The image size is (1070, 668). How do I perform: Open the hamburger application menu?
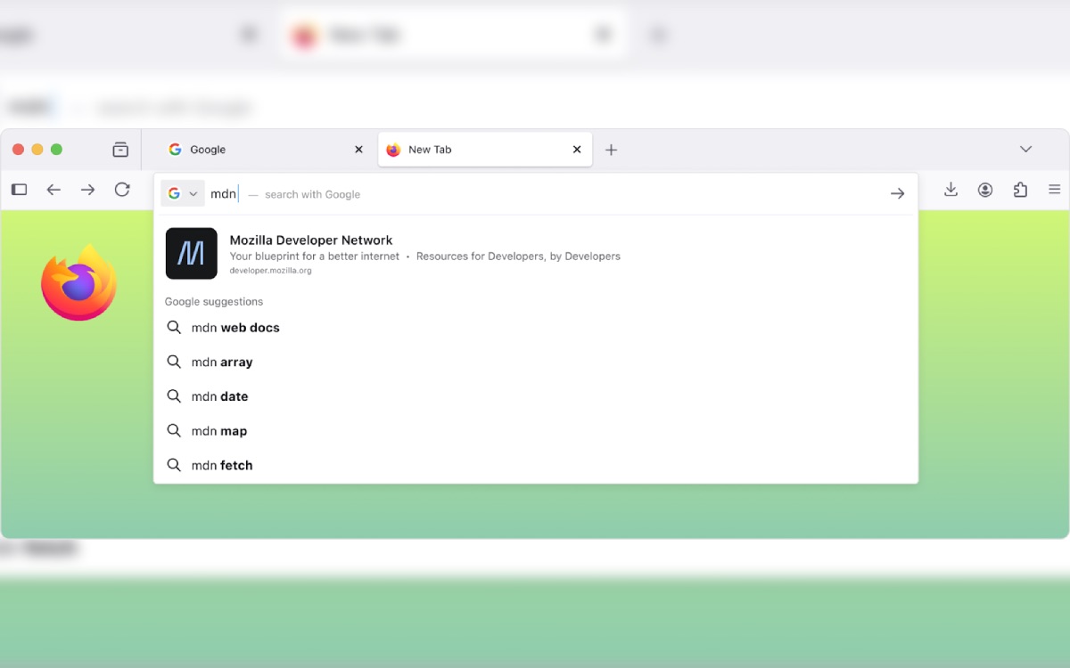[1054, 190]
